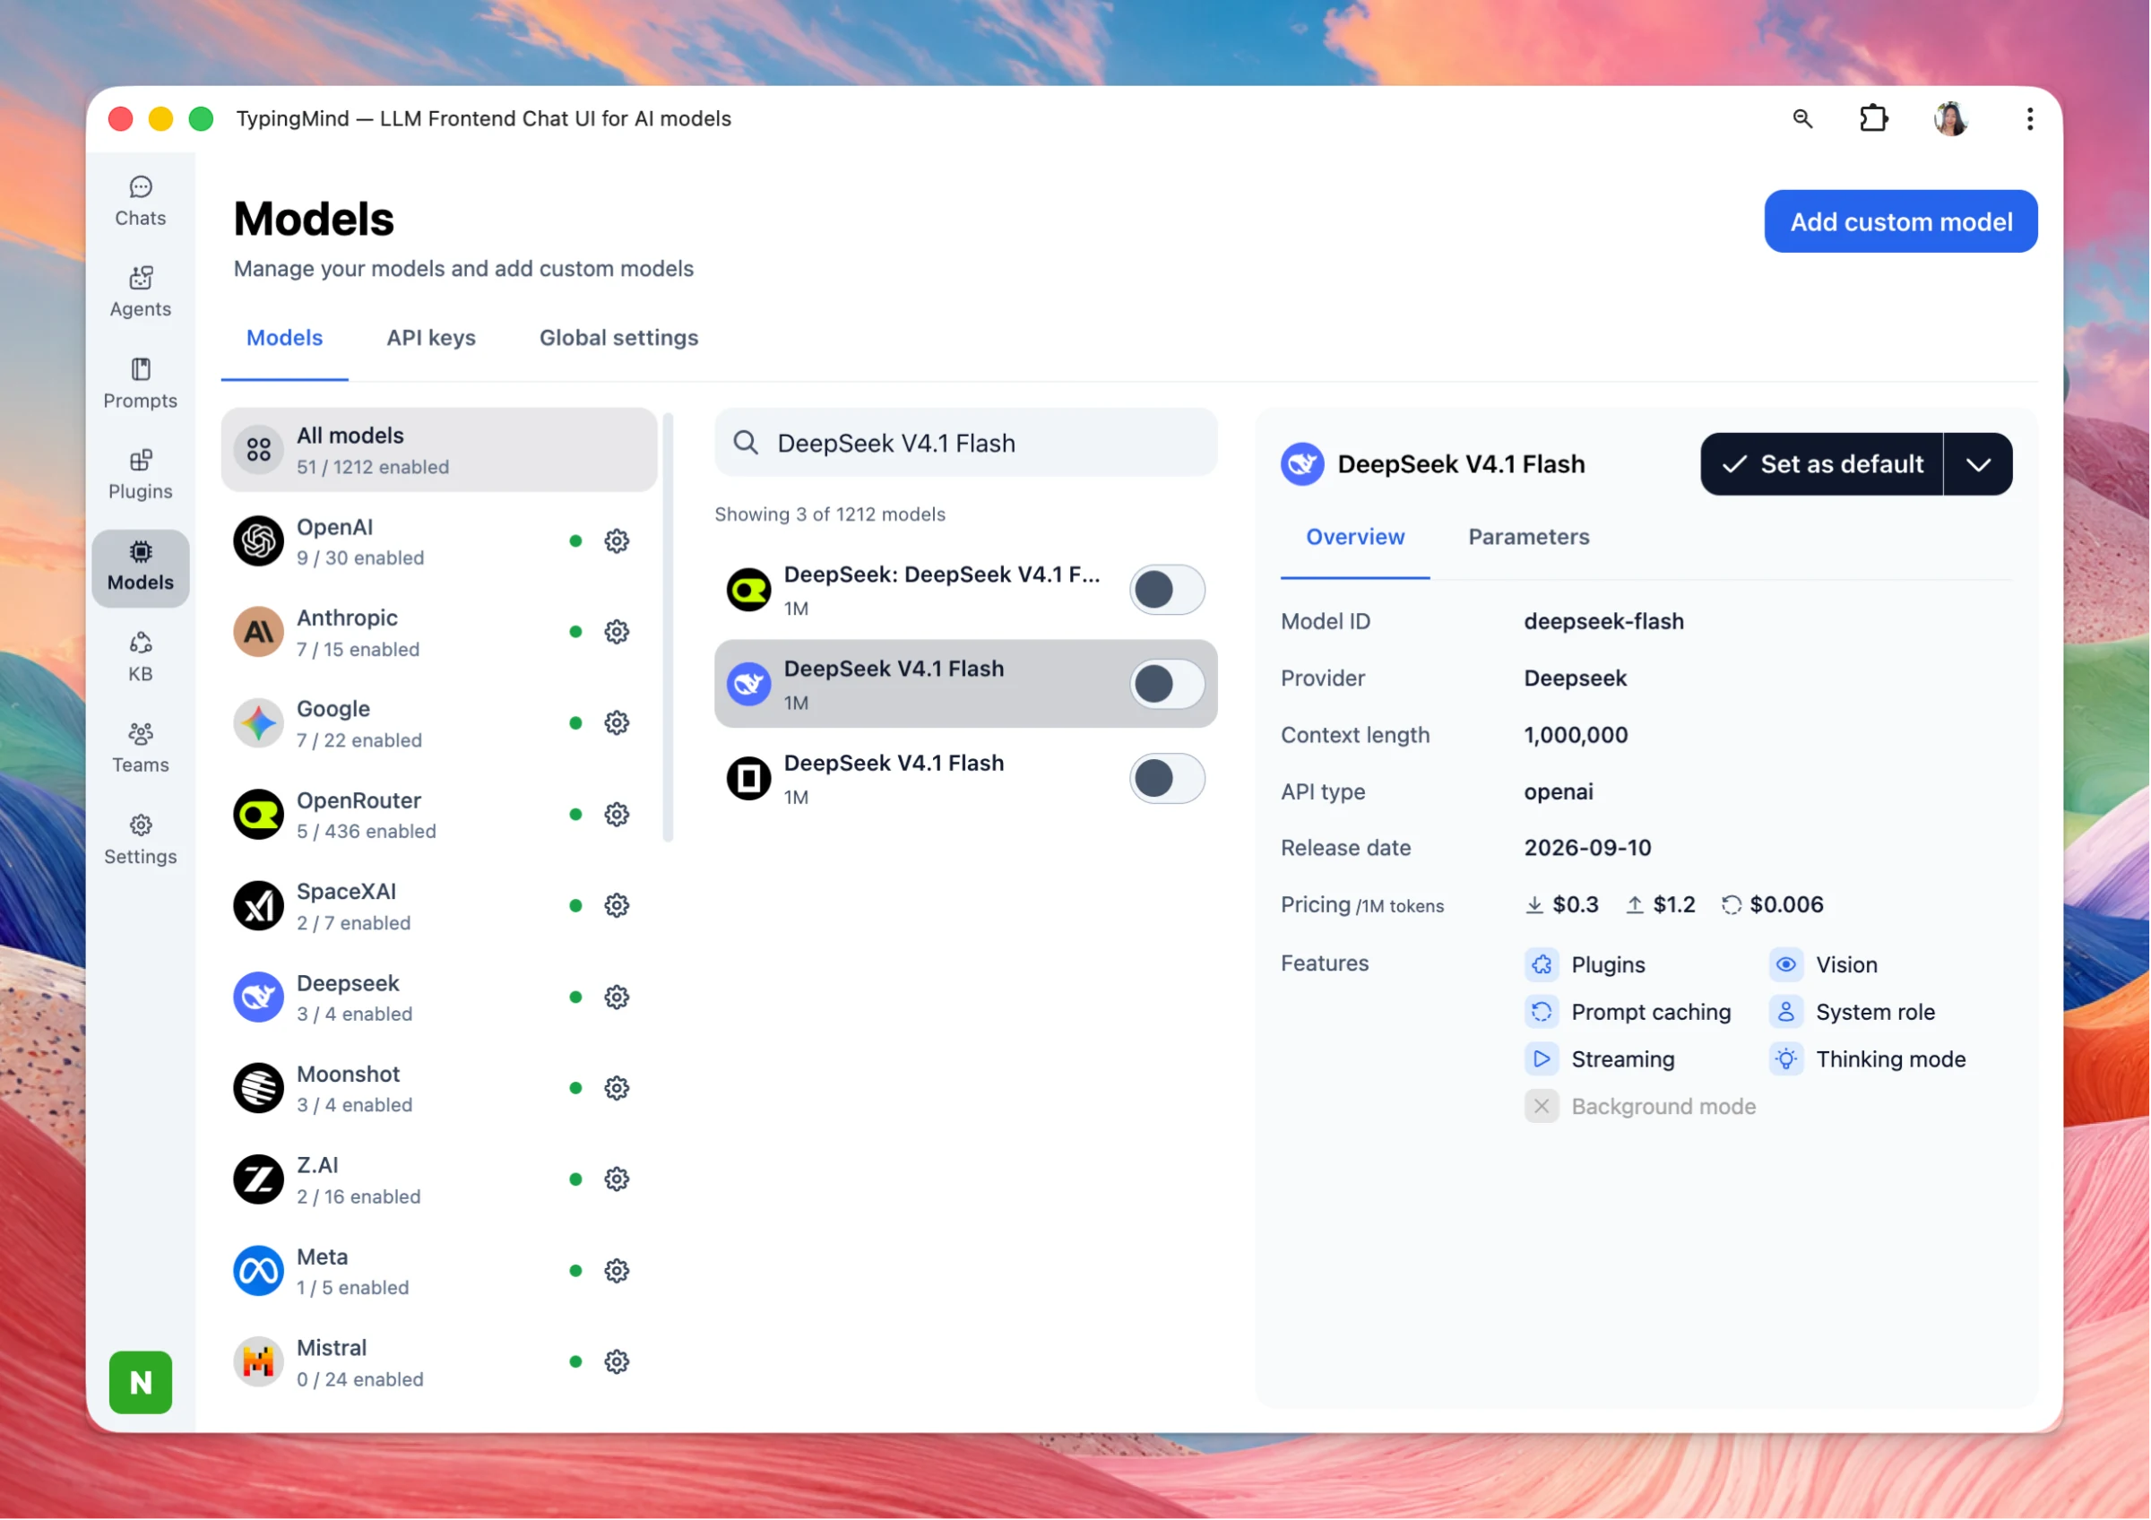Click the provider list scrollbar
The image size is (2151, 1520).
pos(669,627)
